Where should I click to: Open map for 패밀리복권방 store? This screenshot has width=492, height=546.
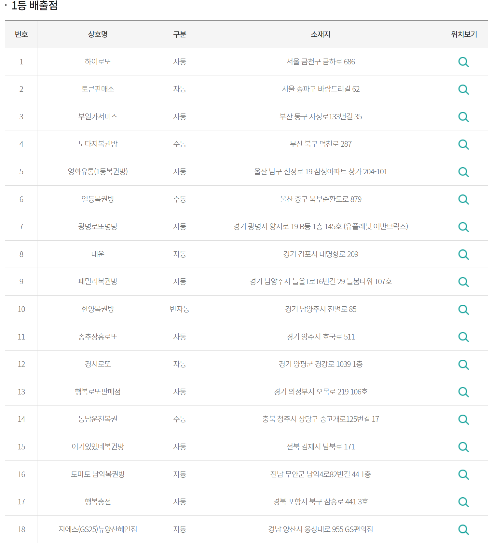[463, 282]
